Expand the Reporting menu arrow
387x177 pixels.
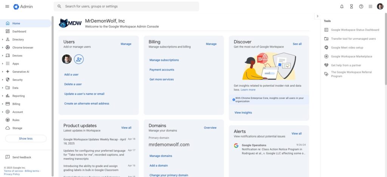[x=3, y=96]
